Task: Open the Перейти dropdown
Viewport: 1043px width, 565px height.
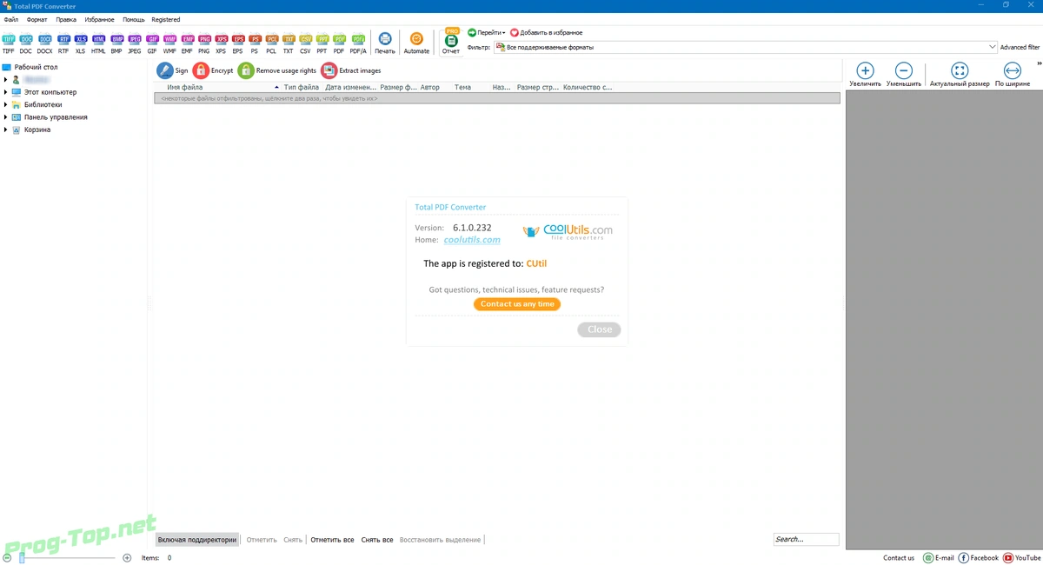Action: (x=486, y=32)
